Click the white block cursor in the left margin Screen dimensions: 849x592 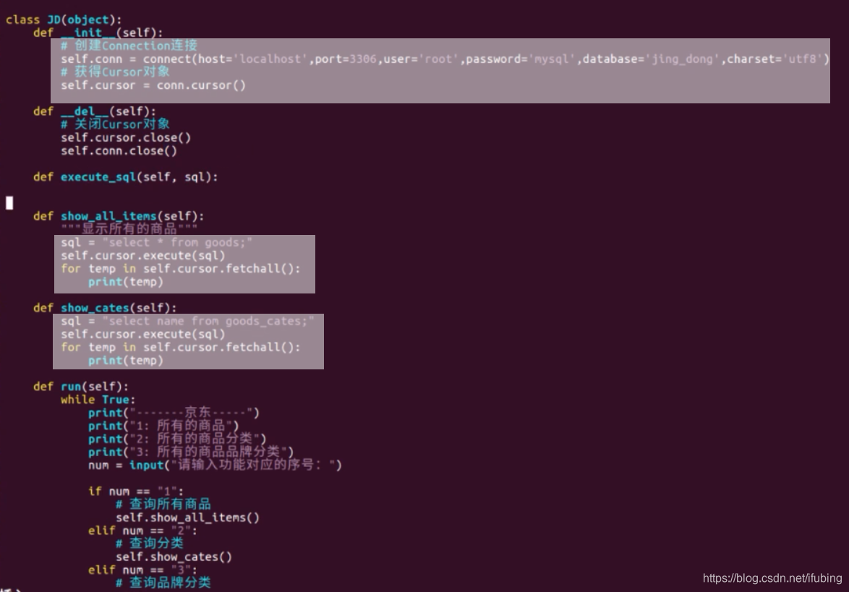[9, 203]
